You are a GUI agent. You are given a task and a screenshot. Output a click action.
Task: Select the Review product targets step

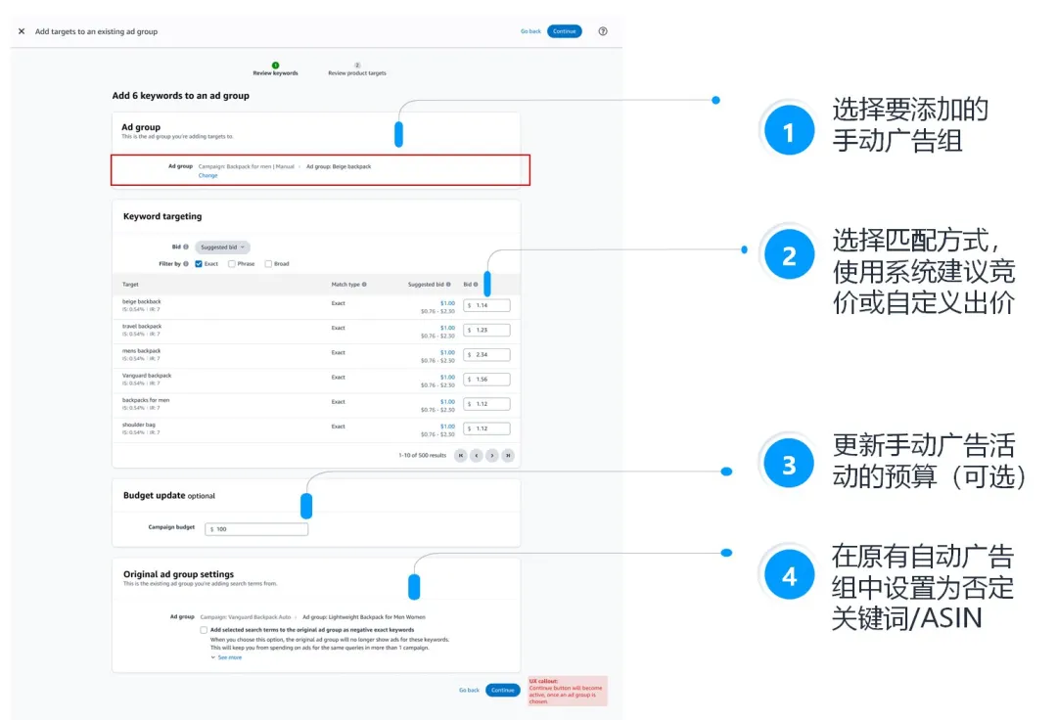coord(356,68)
